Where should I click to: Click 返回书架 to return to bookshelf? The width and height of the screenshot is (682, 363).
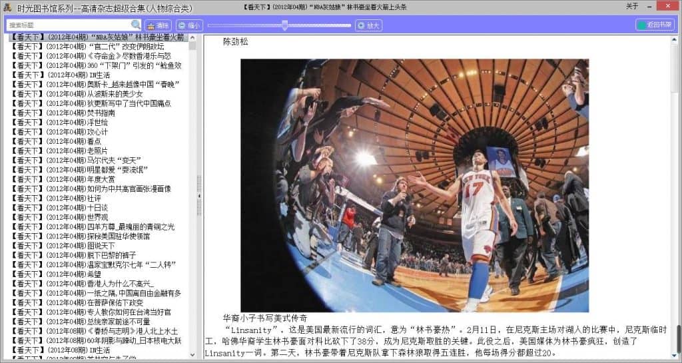655,25
